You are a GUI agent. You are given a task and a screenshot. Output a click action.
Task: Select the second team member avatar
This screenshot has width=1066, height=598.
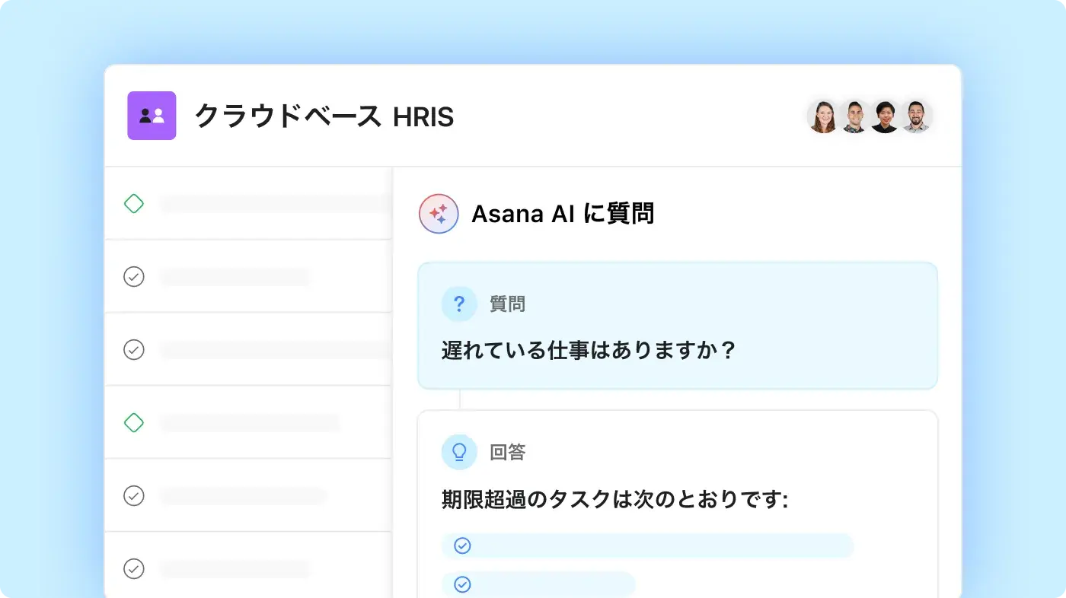coord(854,116)
